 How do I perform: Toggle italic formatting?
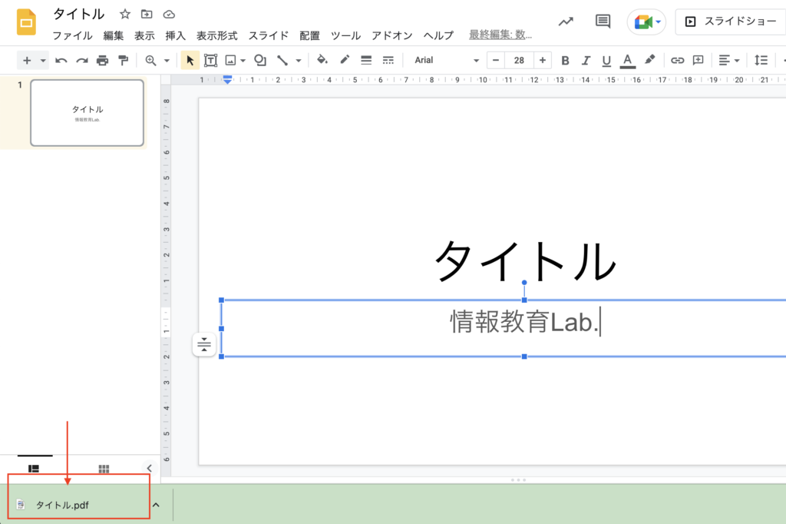click(x=586, y=61)
